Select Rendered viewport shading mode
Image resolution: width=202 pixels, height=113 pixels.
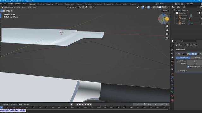click(x=165, y=7)
